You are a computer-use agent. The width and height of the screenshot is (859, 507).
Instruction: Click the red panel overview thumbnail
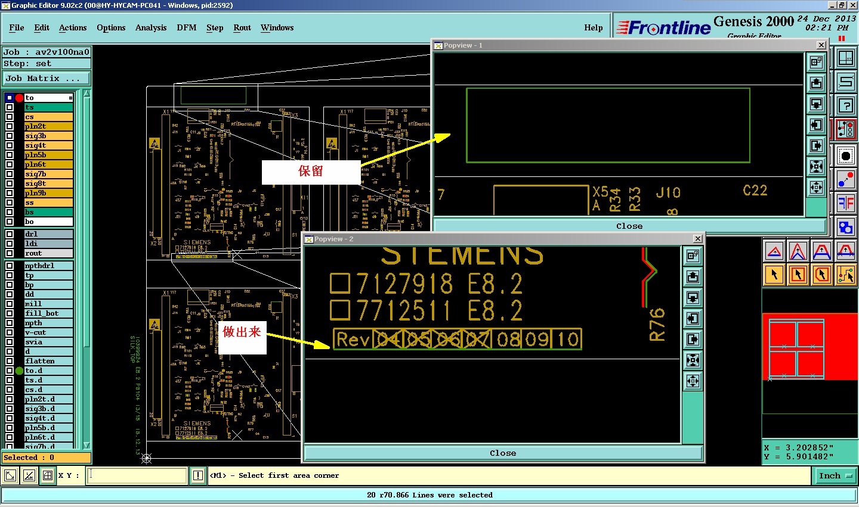[810, 347]
